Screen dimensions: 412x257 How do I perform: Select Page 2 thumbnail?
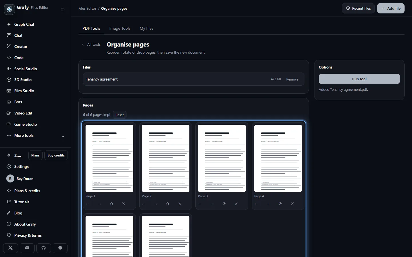[166, 158]
